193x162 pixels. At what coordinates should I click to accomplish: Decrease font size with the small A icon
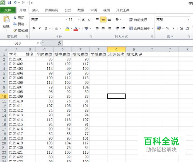[x=89, y=19]
